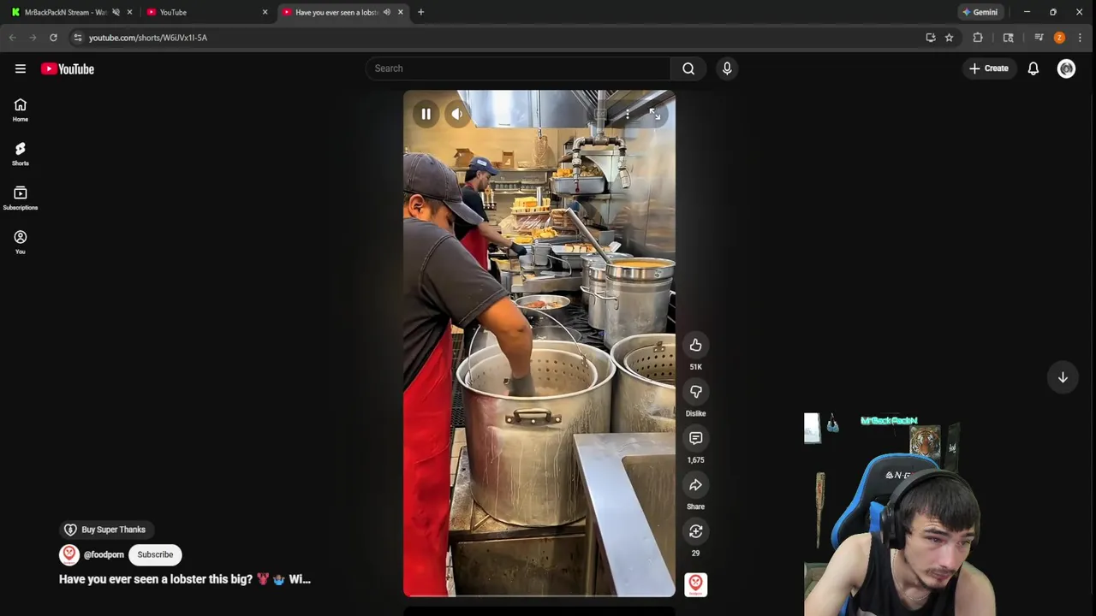Open the remix button showing 29

coord(695,531)
